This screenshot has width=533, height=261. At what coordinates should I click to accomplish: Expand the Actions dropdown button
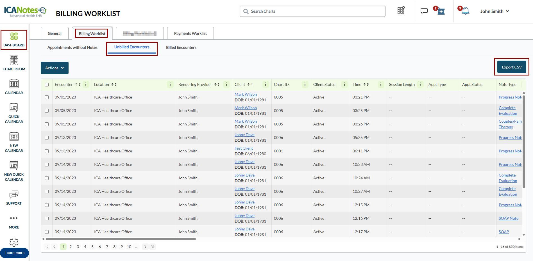[x=55, y=68]
